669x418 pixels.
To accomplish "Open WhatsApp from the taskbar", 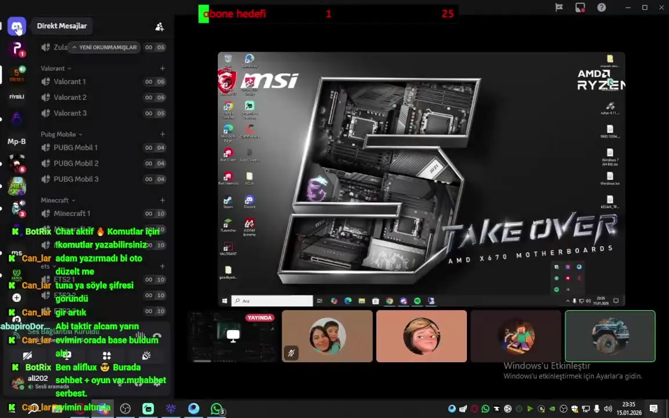I will (x=217, y=409).
